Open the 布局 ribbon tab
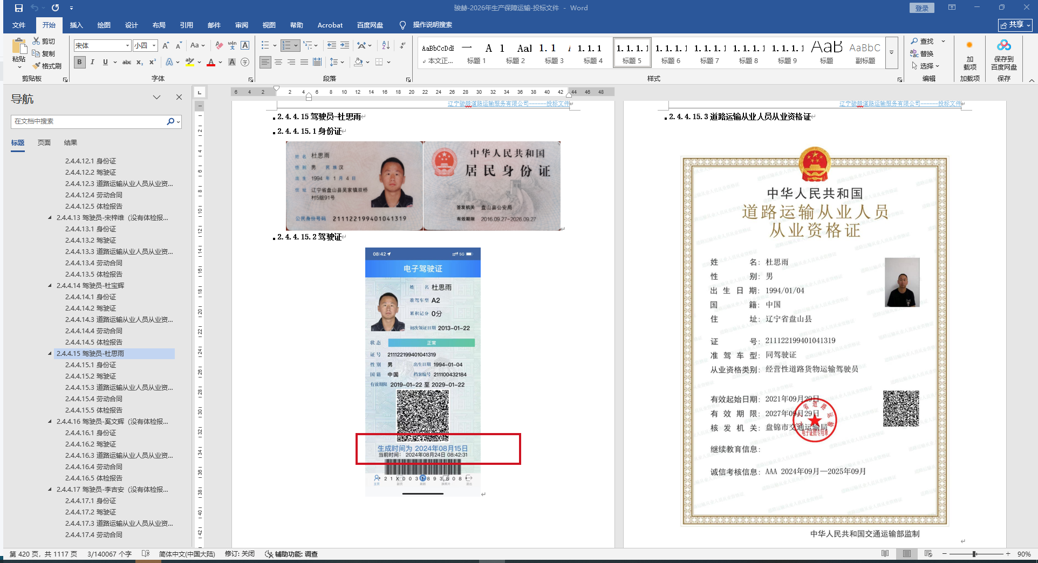This screenshot has width=1038, height=563. [159, 25]
